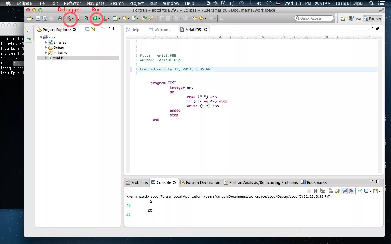Open Project Explorer view menu triangle

click(x=102, y=28)
